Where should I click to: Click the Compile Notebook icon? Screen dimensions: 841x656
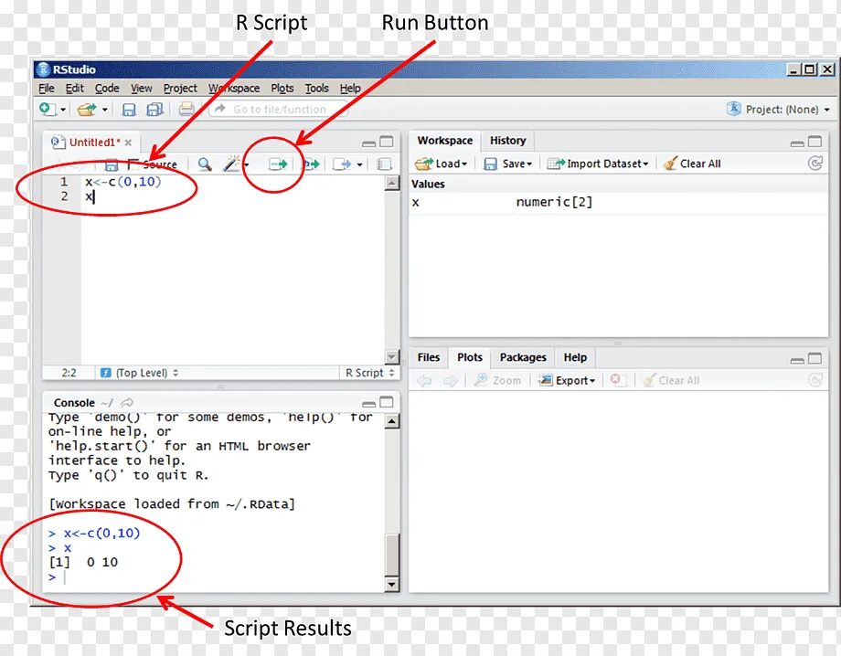tap(384, 164)
